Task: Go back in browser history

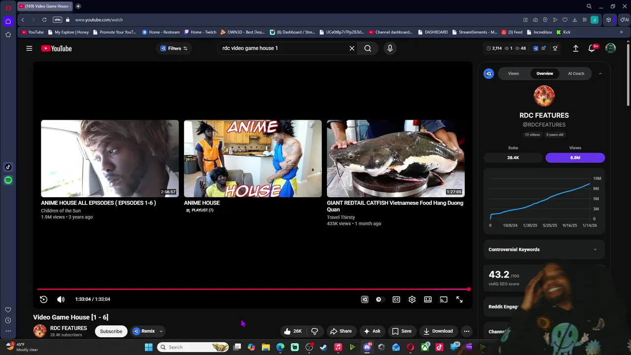Action: [x=23, y=20]
